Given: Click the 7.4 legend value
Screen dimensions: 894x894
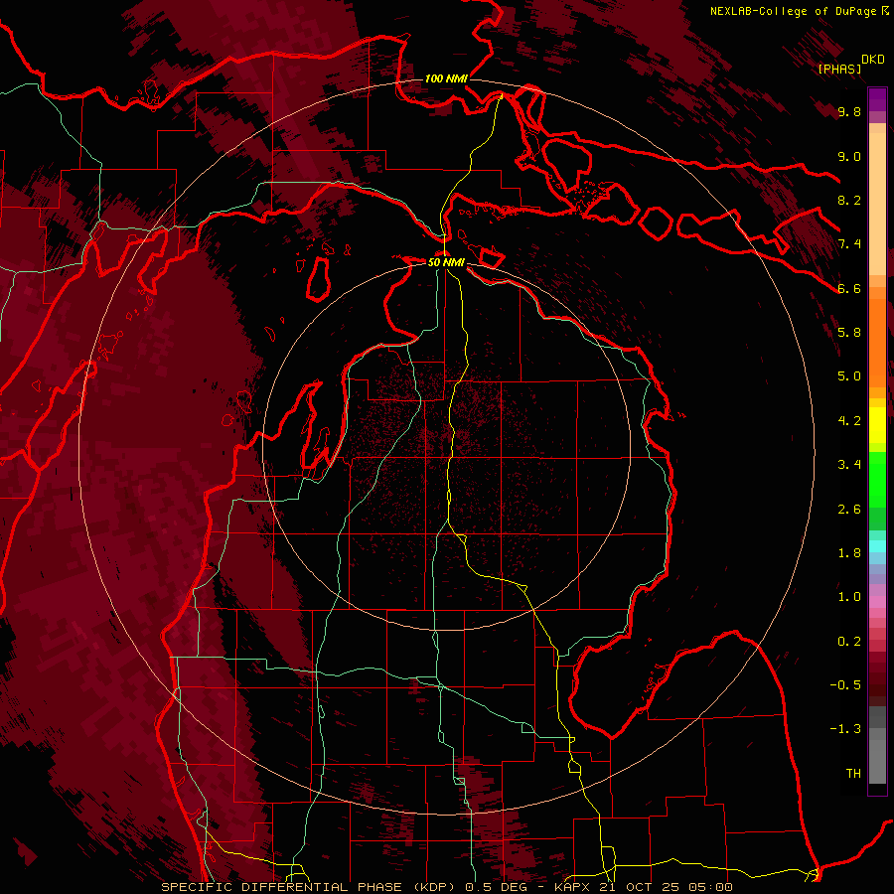Looking at the screenshot, I should tap(849, 244).
